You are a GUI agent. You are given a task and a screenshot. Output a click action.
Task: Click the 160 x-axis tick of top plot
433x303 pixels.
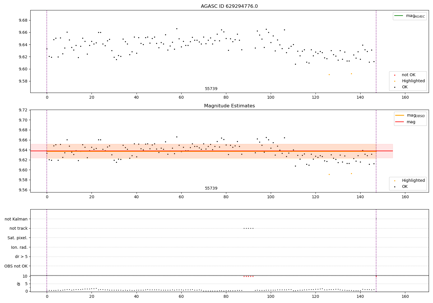point(405,98)
